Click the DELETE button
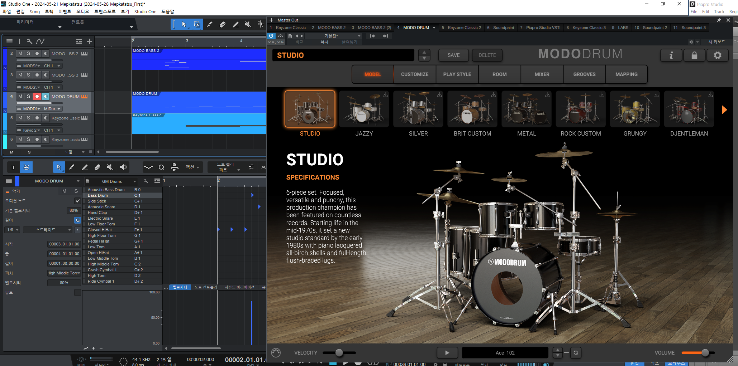 (x=487, y=55)
